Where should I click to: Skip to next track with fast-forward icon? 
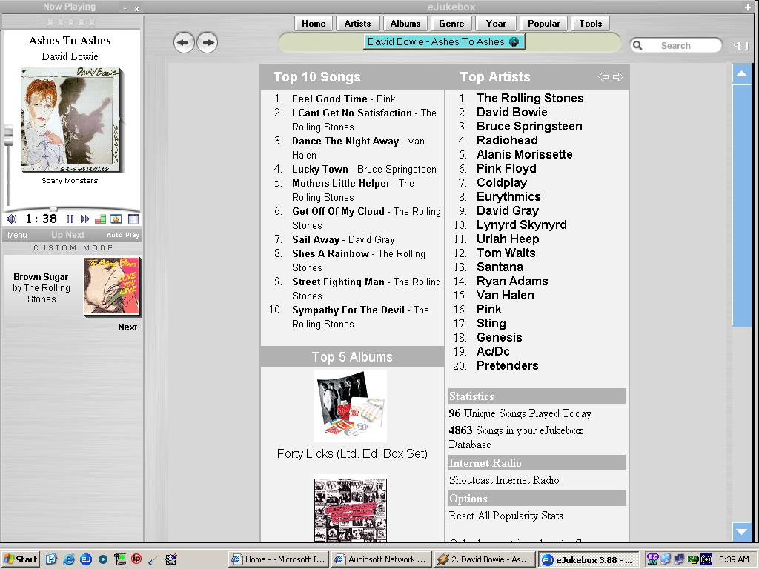pos(84,219)
